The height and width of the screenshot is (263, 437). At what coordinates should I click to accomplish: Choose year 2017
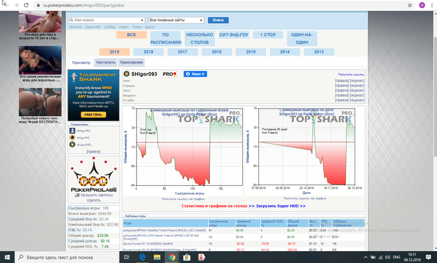(x=182, y=52)
